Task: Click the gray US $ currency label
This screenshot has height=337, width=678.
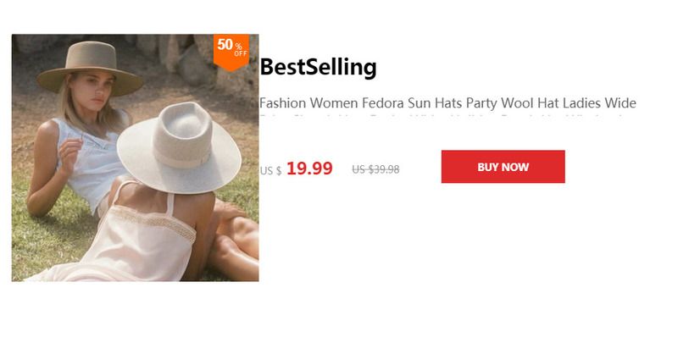Action: 270,171
